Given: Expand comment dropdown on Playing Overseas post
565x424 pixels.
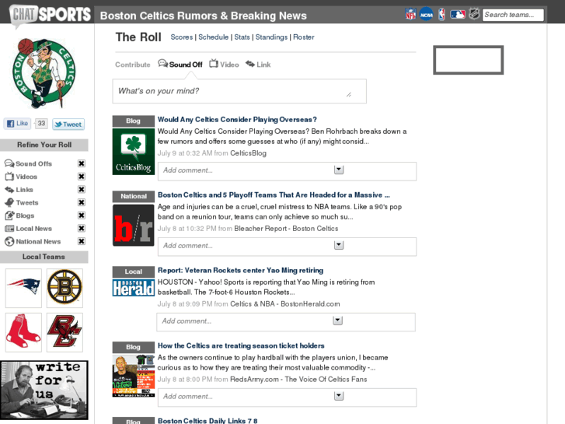Looking at the screenshot, I should (339, 170).
